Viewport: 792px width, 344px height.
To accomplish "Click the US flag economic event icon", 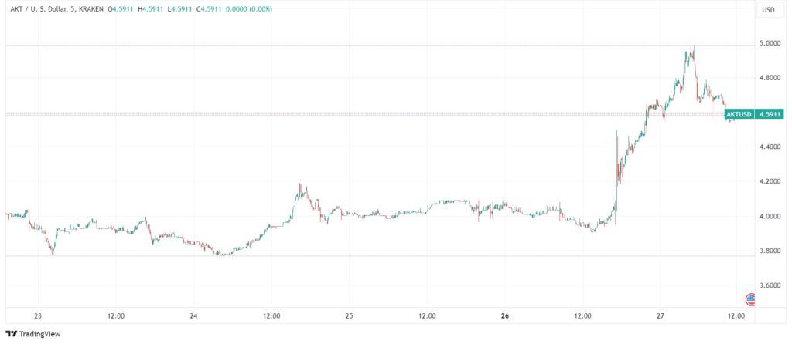I will 750,299.
